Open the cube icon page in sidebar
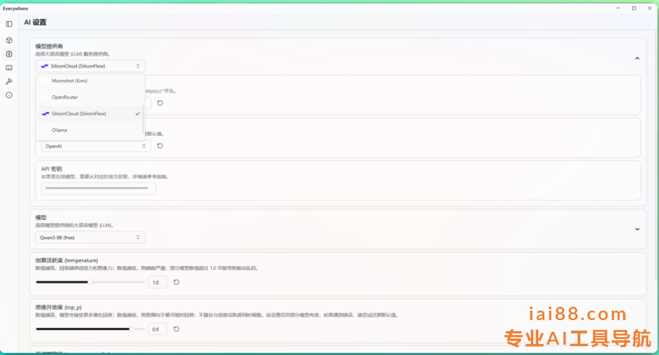The image size is (659, 355). coord(9,40)
